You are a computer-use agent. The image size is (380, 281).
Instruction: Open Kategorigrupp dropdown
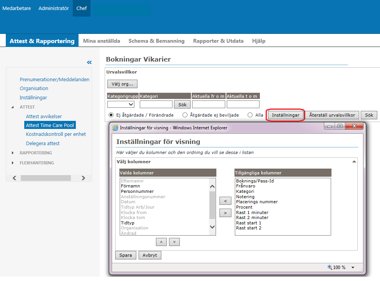(x=121, y=104)
